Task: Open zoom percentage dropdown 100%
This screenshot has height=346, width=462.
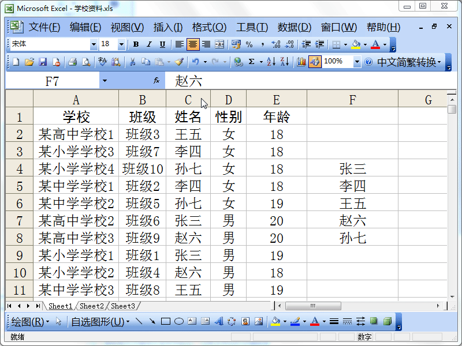Action: 357,62
